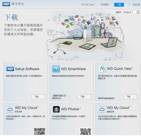
Task: Click external link icon beside 了解更多信息
Action: coord(65,96)
